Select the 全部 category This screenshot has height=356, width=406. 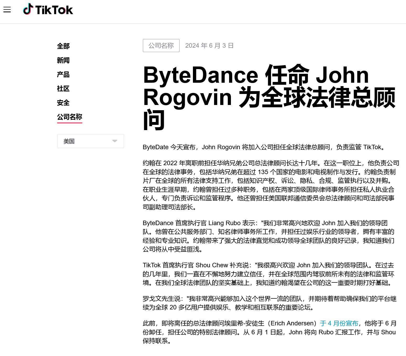pos(63,46)
